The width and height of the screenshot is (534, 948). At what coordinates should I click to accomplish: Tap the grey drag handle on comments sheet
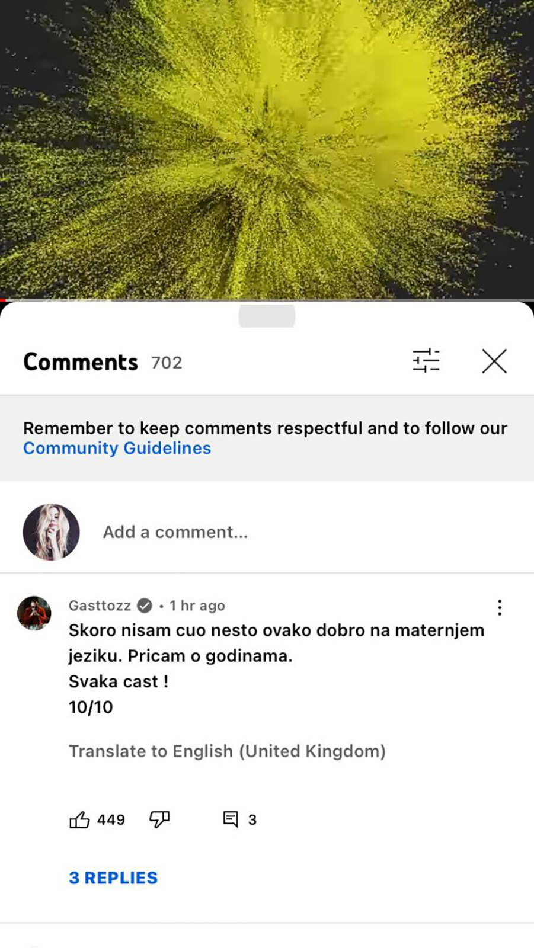pos(267,316)
